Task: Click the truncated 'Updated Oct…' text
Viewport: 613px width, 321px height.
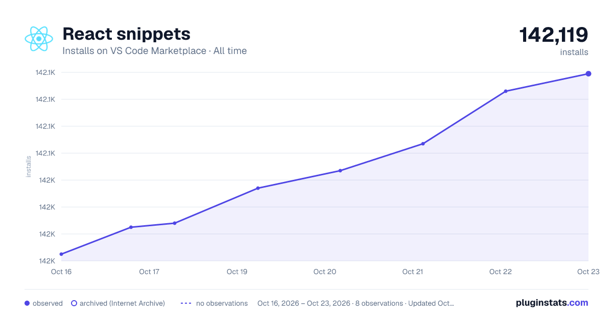Action: coord(431,303)
